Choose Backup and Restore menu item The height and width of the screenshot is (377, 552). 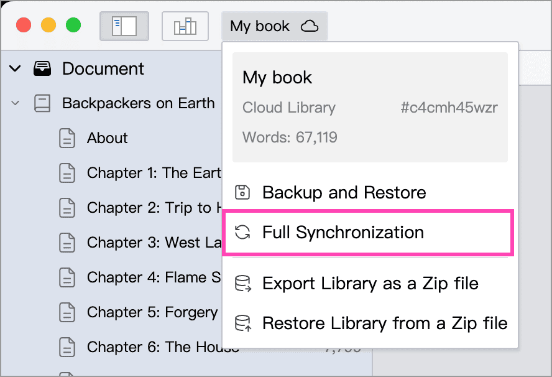tap(370, 192)
